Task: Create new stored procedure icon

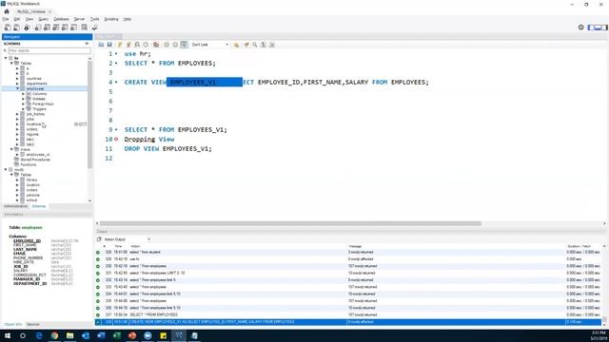Action: coord(65,28)
